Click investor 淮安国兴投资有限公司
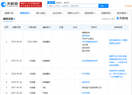 (92, 87)
